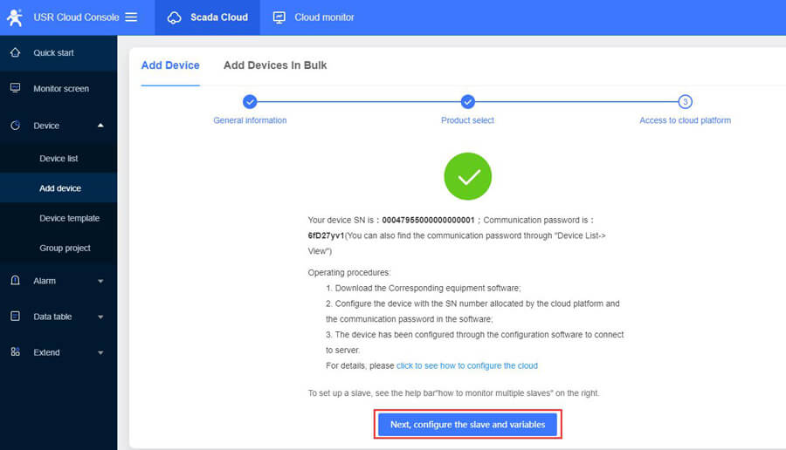Open Monitor screen in sidebar
Screen dimensions: 786x450
pyautogui.click(x=59, y=89)
